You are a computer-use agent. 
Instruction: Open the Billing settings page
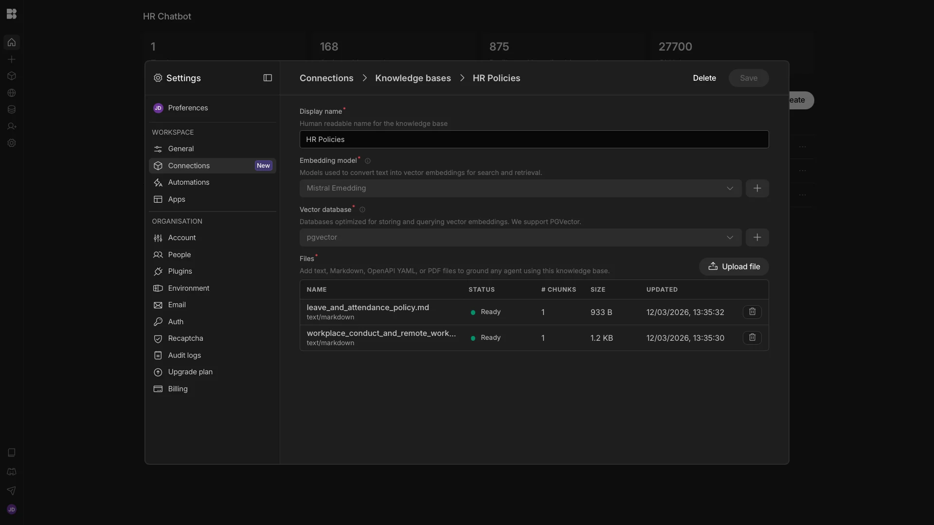[178, 389]
